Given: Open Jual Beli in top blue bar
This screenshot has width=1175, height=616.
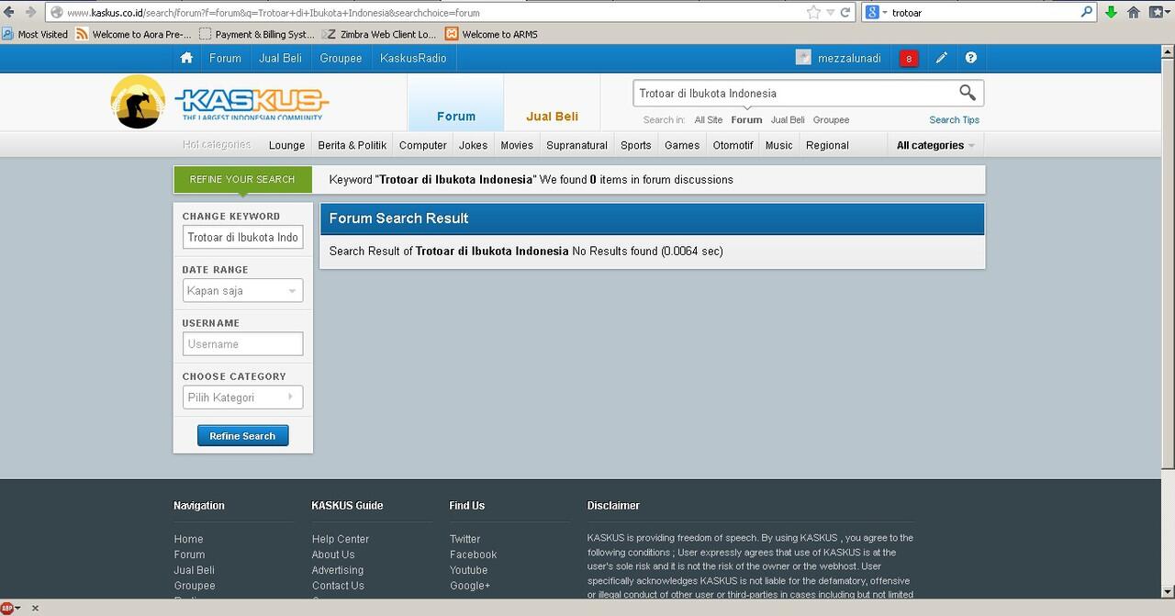Looking at the screenshot, I should coord(280,58).
